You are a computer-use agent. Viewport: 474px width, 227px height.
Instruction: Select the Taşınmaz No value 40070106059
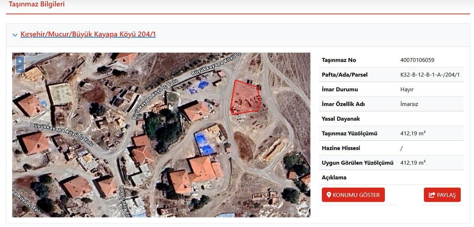click(x=417, y=60)
